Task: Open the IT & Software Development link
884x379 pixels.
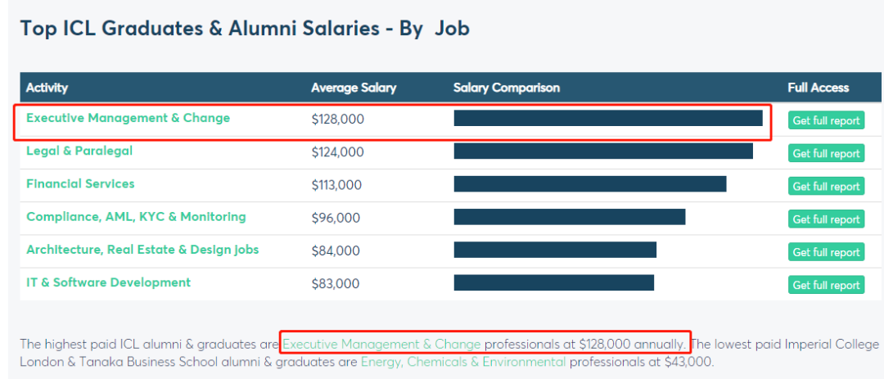Action: (108, 282)
